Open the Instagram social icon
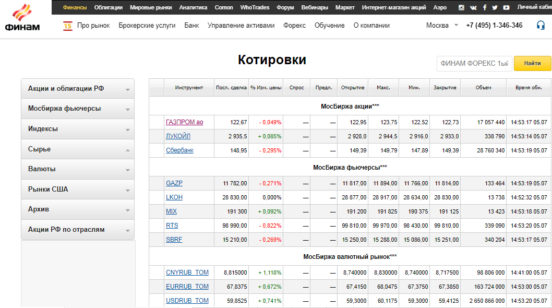The width and height of the screenshot is (552, 308). tap(461, 7)
